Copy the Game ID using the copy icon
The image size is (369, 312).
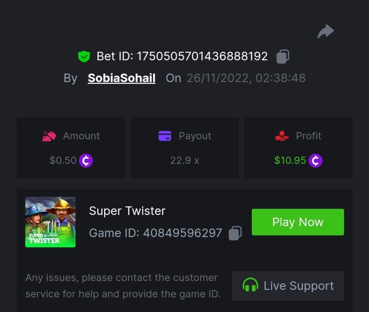(235, 233)
